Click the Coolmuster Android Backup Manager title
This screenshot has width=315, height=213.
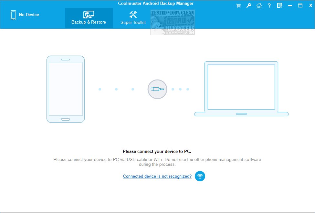pos(156,4)
